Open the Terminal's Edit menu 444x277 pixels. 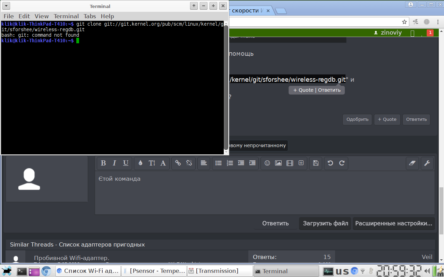tap(24, 16)
